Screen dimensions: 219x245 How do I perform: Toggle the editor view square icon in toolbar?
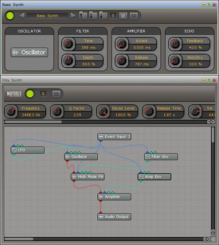(x=123, y=16)
